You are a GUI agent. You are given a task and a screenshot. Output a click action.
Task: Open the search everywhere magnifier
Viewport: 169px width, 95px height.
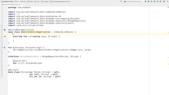[x=167, y=2]
